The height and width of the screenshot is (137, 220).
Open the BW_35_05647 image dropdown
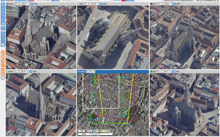(x=22, y=4)
